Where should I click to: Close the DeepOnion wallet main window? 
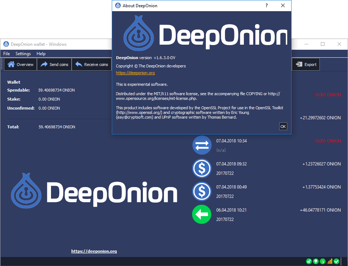coord(339,44)
